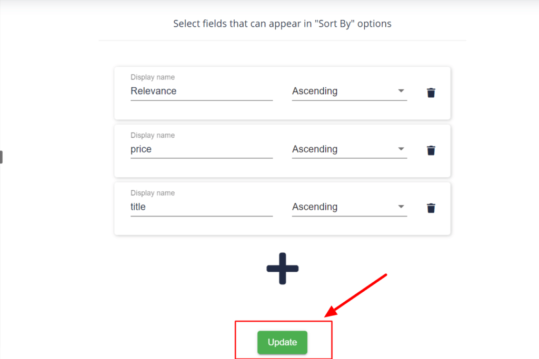Add a new sort field using the plus icon
Image resolution: width=539 pixels, height=359 pixels.
282,268
